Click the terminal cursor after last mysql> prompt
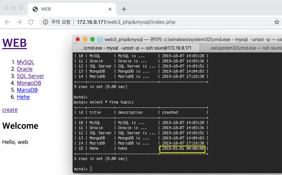Image resolution: width=282 pixels, height=175 pixels. 91,169
